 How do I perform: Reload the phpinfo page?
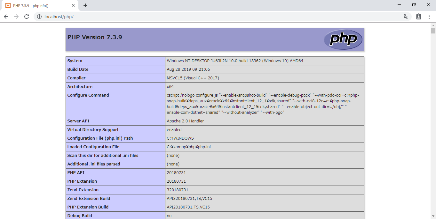pyautogui.click(x=27, y=17)
